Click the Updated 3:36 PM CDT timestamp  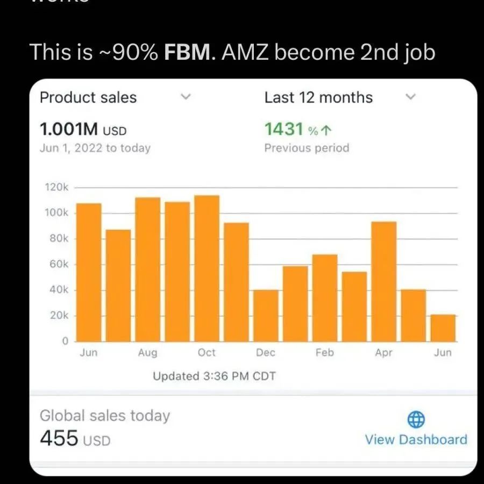click(x=214, y=376)
